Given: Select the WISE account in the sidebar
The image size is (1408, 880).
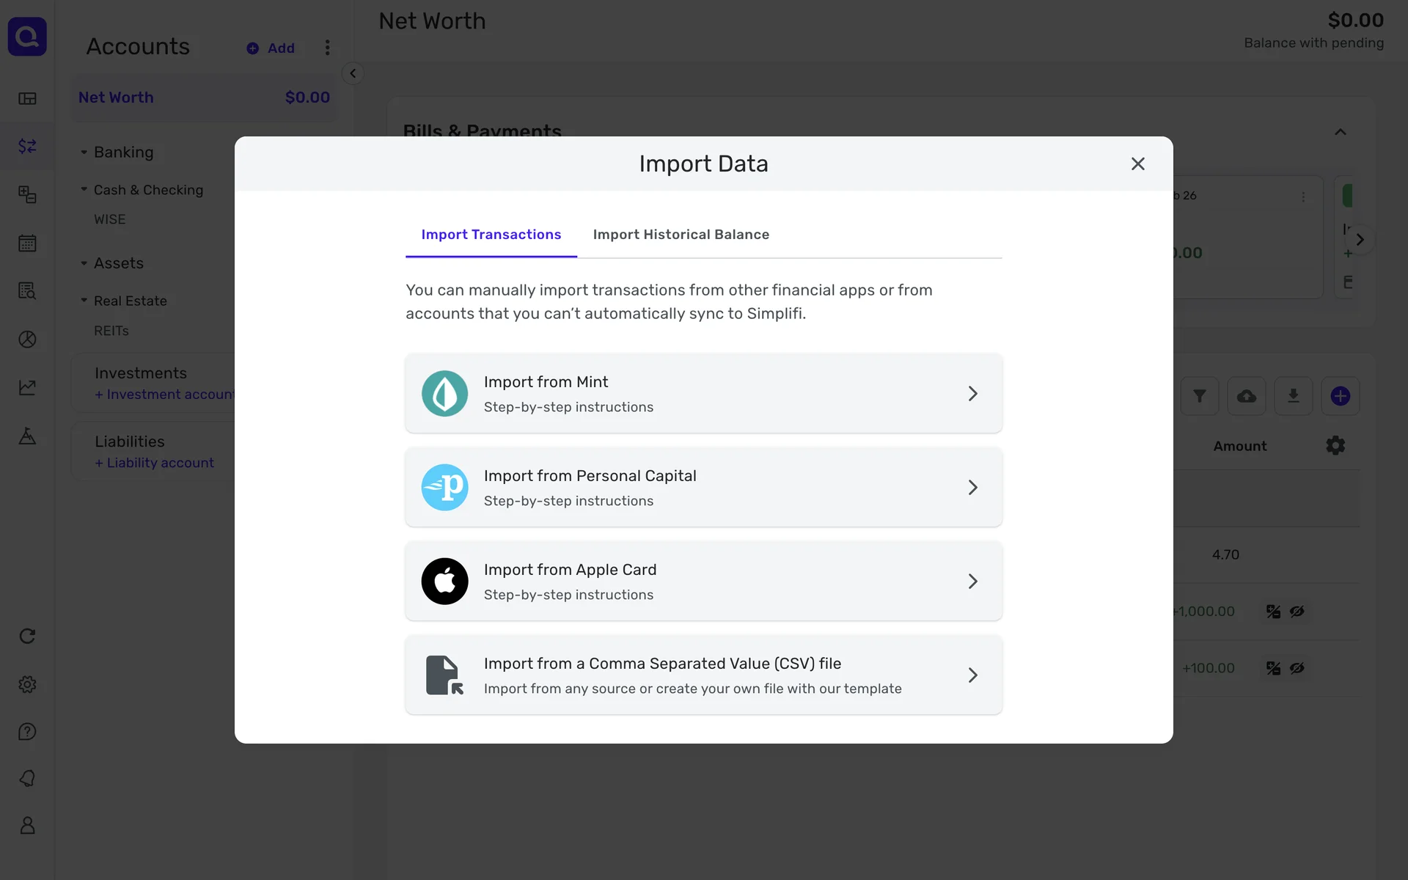Looking at the screenshot, I should point(110,219).
